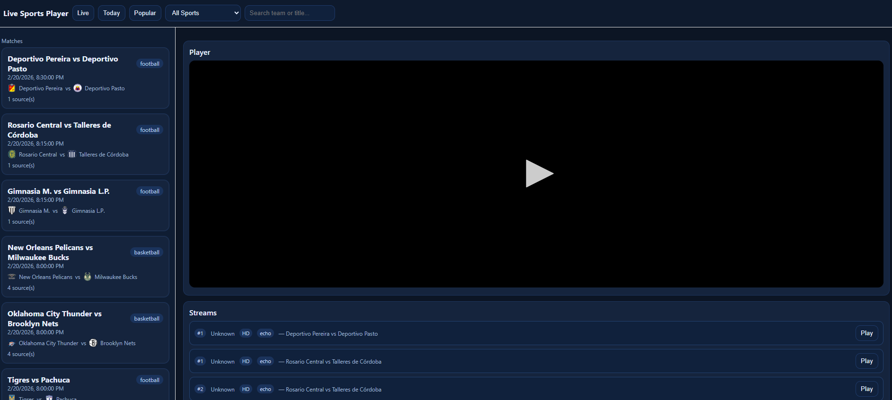Click the basketball tag on Thunder vs Nets card
This screenshot has width=892, height=400.
[x=147, y=319]
